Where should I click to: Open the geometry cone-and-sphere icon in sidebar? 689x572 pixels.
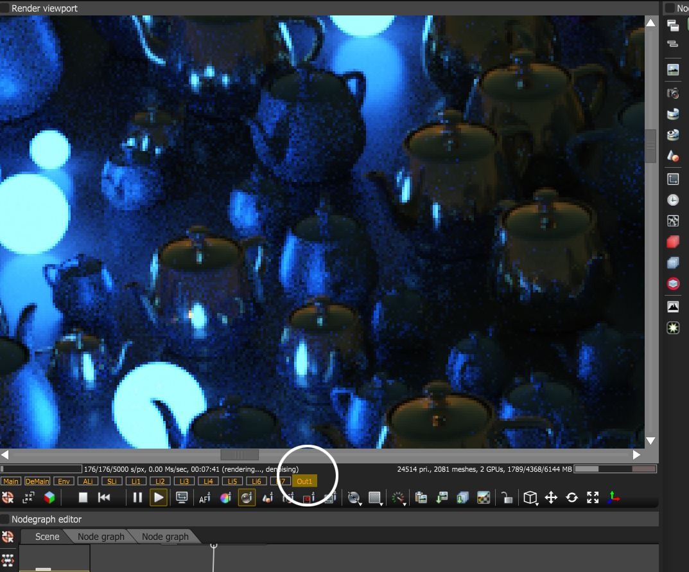point(673,156)
